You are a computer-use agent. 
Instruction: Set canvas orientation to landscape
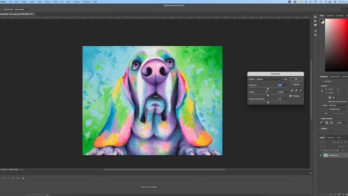click(x=333, y=97)
